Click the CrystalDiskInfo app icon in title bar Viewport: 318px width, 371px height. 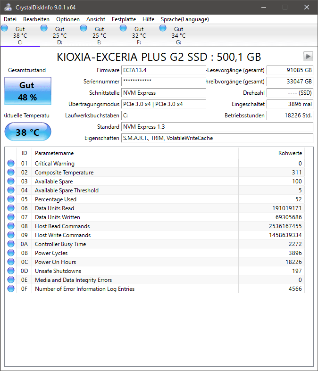pyautogui.click(x=8, y=7)
